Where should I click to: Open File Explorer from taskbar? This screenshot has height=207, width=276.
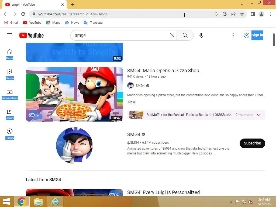[x=38, y=202]
